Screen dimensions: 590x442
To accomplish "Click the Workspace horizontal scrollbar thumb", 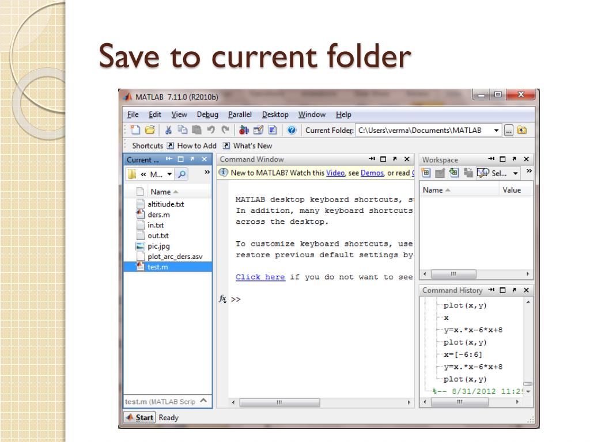I will click(x=453, y=274).
